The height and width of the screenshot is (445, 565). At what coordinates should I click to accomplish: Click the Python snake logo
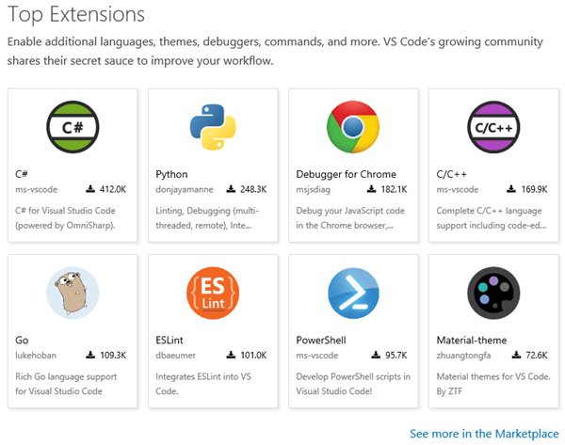tap(212, 128)
